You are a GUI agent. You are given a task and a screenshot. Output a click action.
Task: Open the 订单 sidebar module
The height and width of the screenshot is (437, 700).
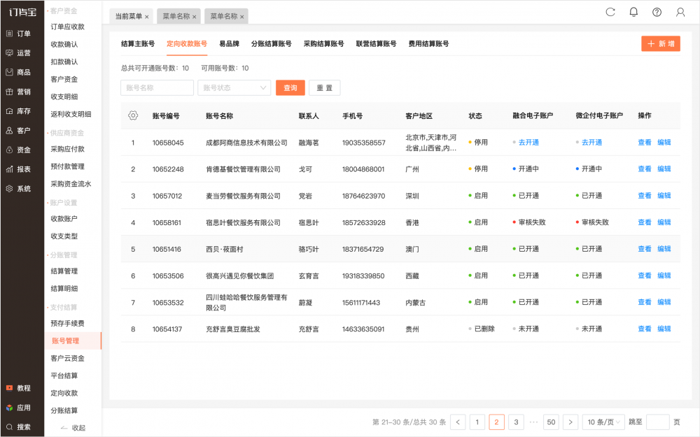[18, 34]
